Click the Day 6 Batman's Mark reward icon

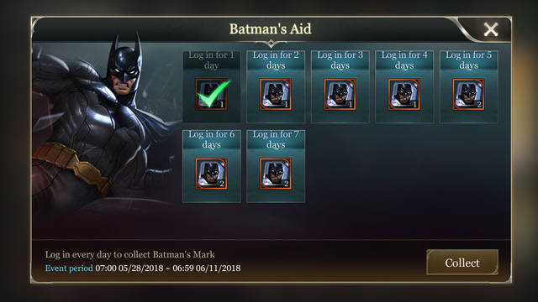point(211,174)
